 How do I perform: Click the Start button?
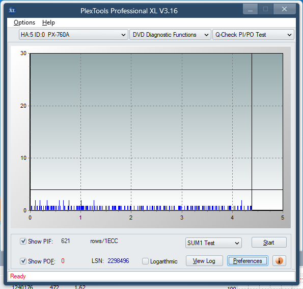click(269, 243)
